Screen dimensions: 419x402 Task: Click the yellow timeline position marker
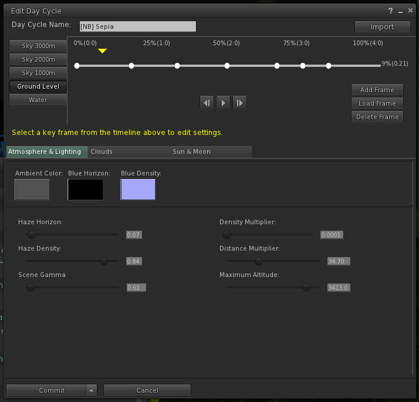pyautogui.click(x=102, y=51)
